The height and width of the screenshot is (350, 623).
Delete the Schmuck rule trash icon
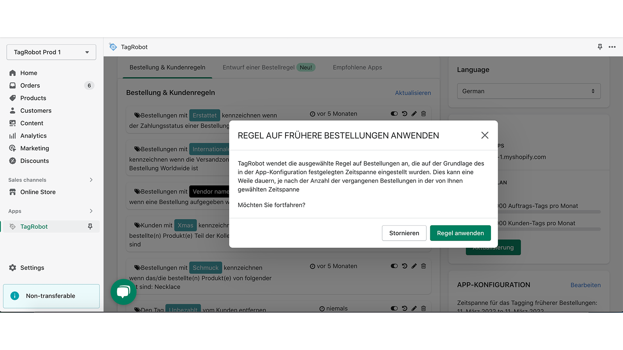(x=424, y=266)
